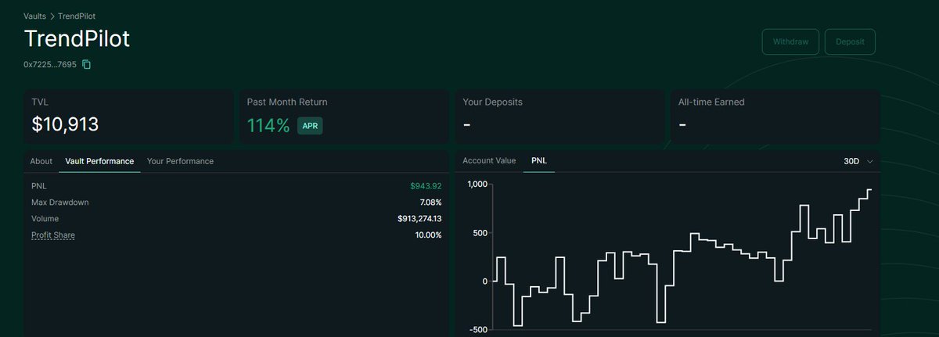
Task: Click the PNL value $943.92
Action: [426, 186]
